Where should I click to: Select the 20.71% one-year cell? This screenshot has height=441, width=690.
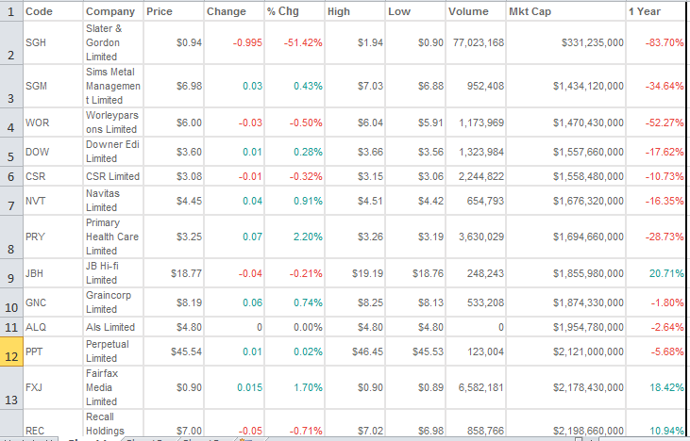coord(656,273)
